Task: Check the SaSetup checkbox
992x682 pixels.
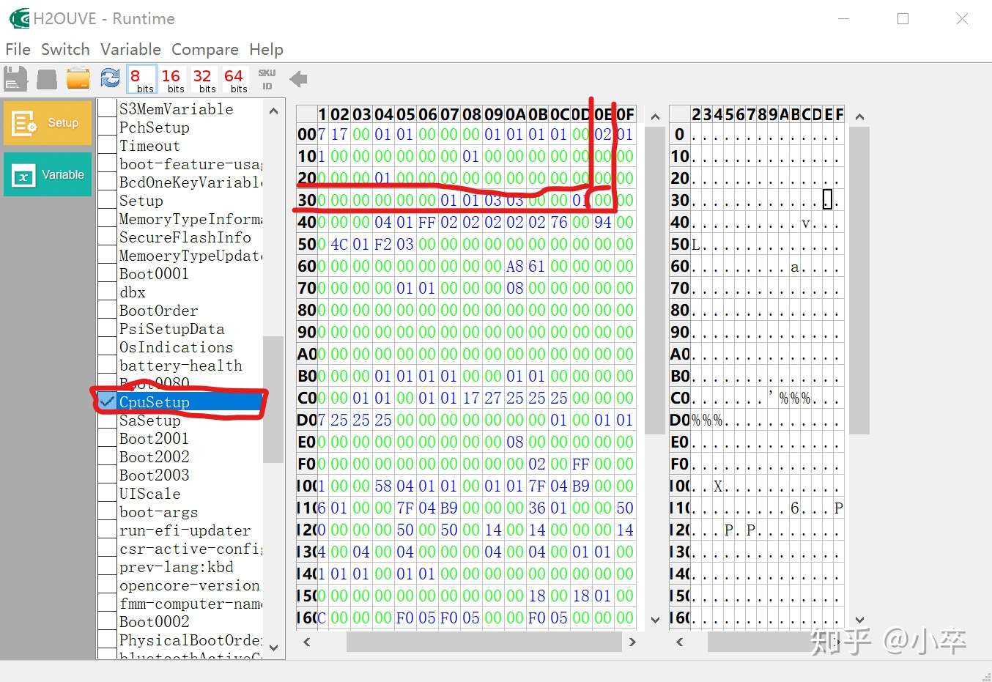Action: tap(108, 420)
